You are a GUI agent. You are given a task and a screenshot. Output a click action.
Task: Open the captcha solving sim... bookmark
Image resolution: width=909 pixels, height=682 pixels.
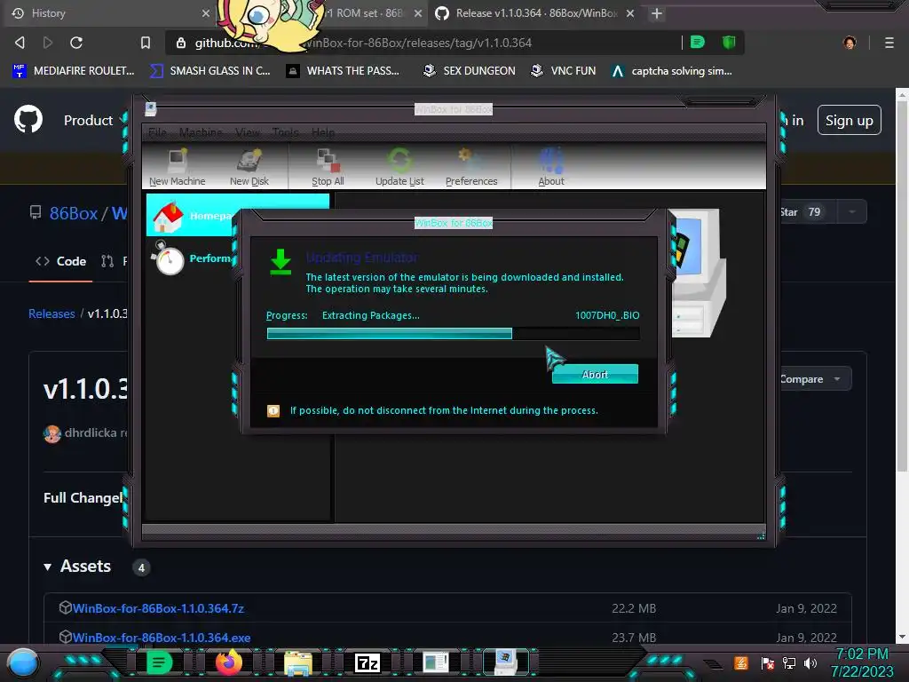671,71
